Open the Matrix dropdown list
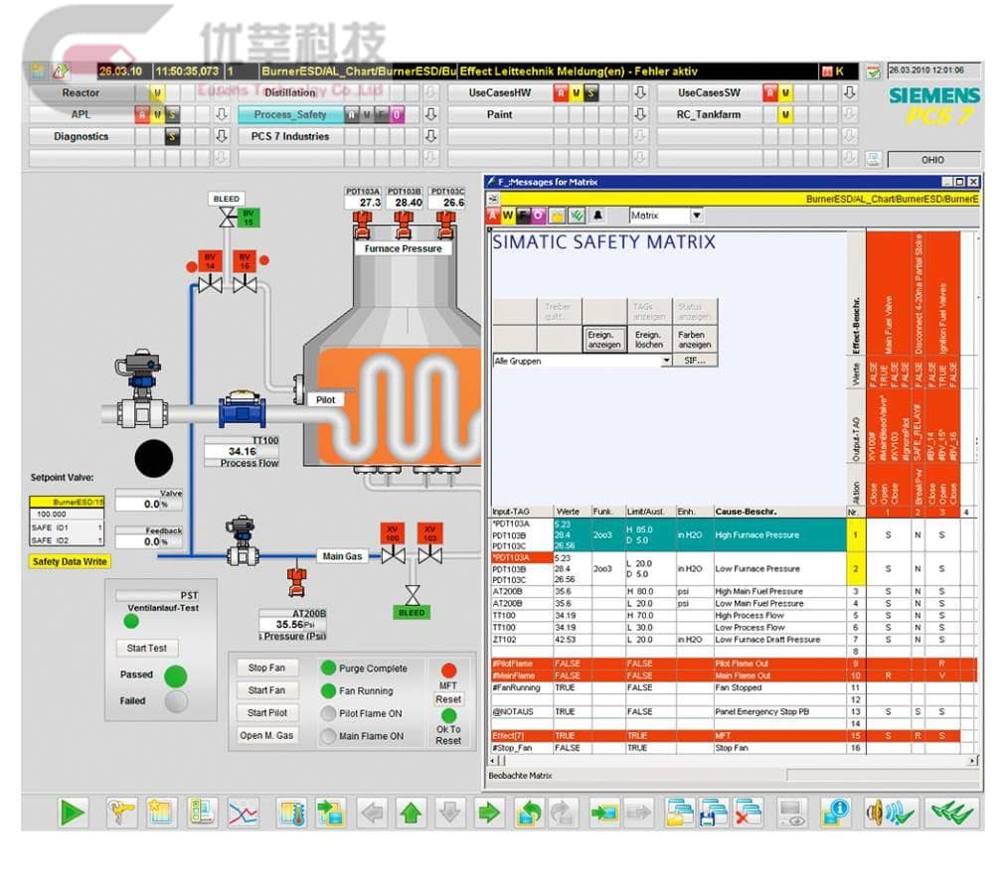1002x894 pixels. [x=696, y=216]
